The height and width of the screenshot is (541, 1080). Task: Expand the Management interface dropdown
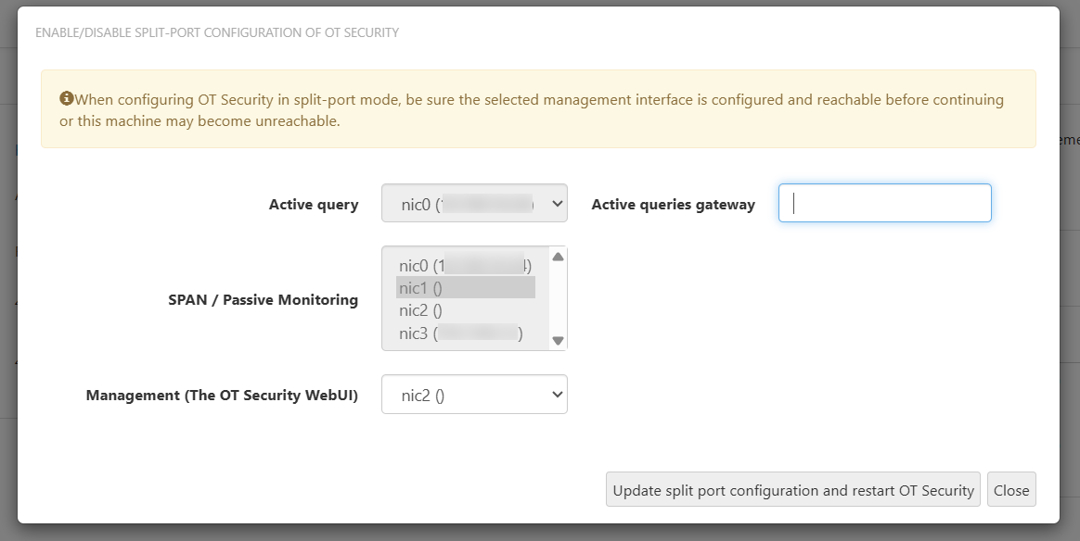tap(473, 395)
